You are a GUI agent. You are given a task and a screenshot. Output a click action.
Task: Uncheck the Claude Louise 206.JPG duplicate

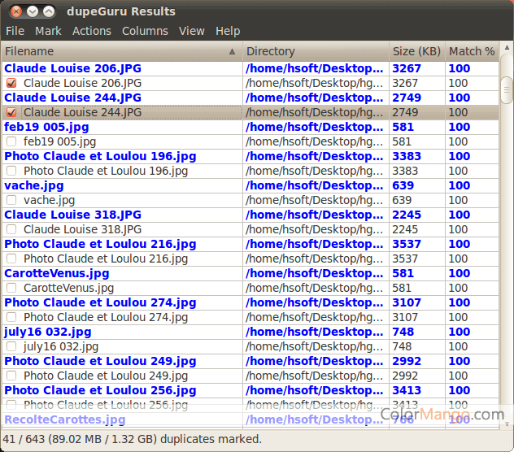[11, 83]
